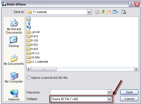This screenshot has height=104, width=141.
Task: Click the Cancel button
Action: point(129,99)
